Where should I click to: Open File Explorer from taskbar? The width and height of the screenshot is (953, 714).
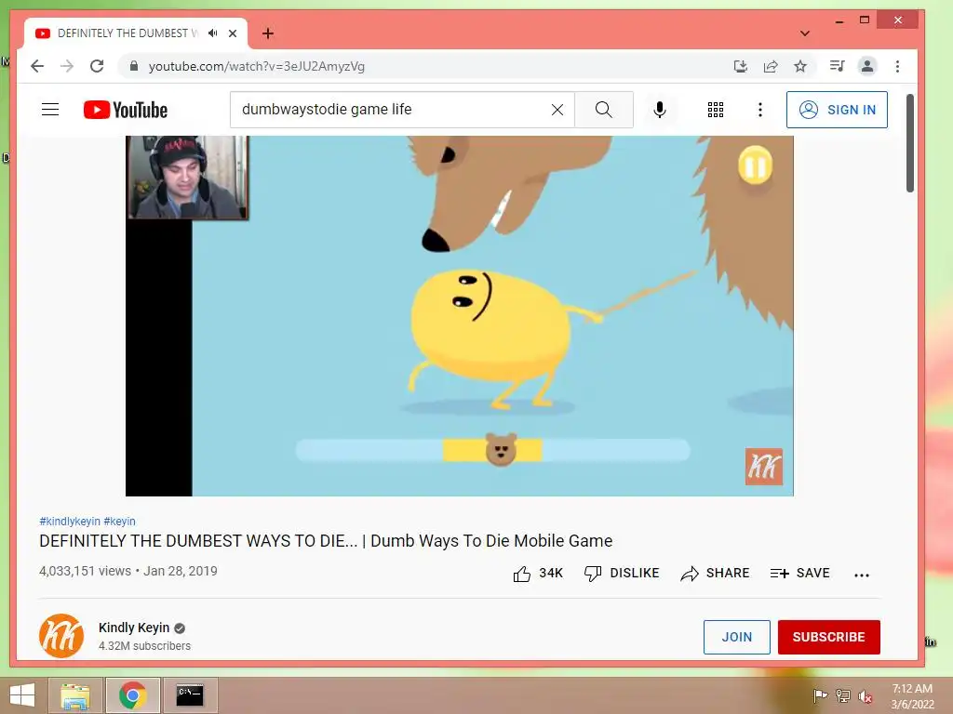(x=75, y=695)
